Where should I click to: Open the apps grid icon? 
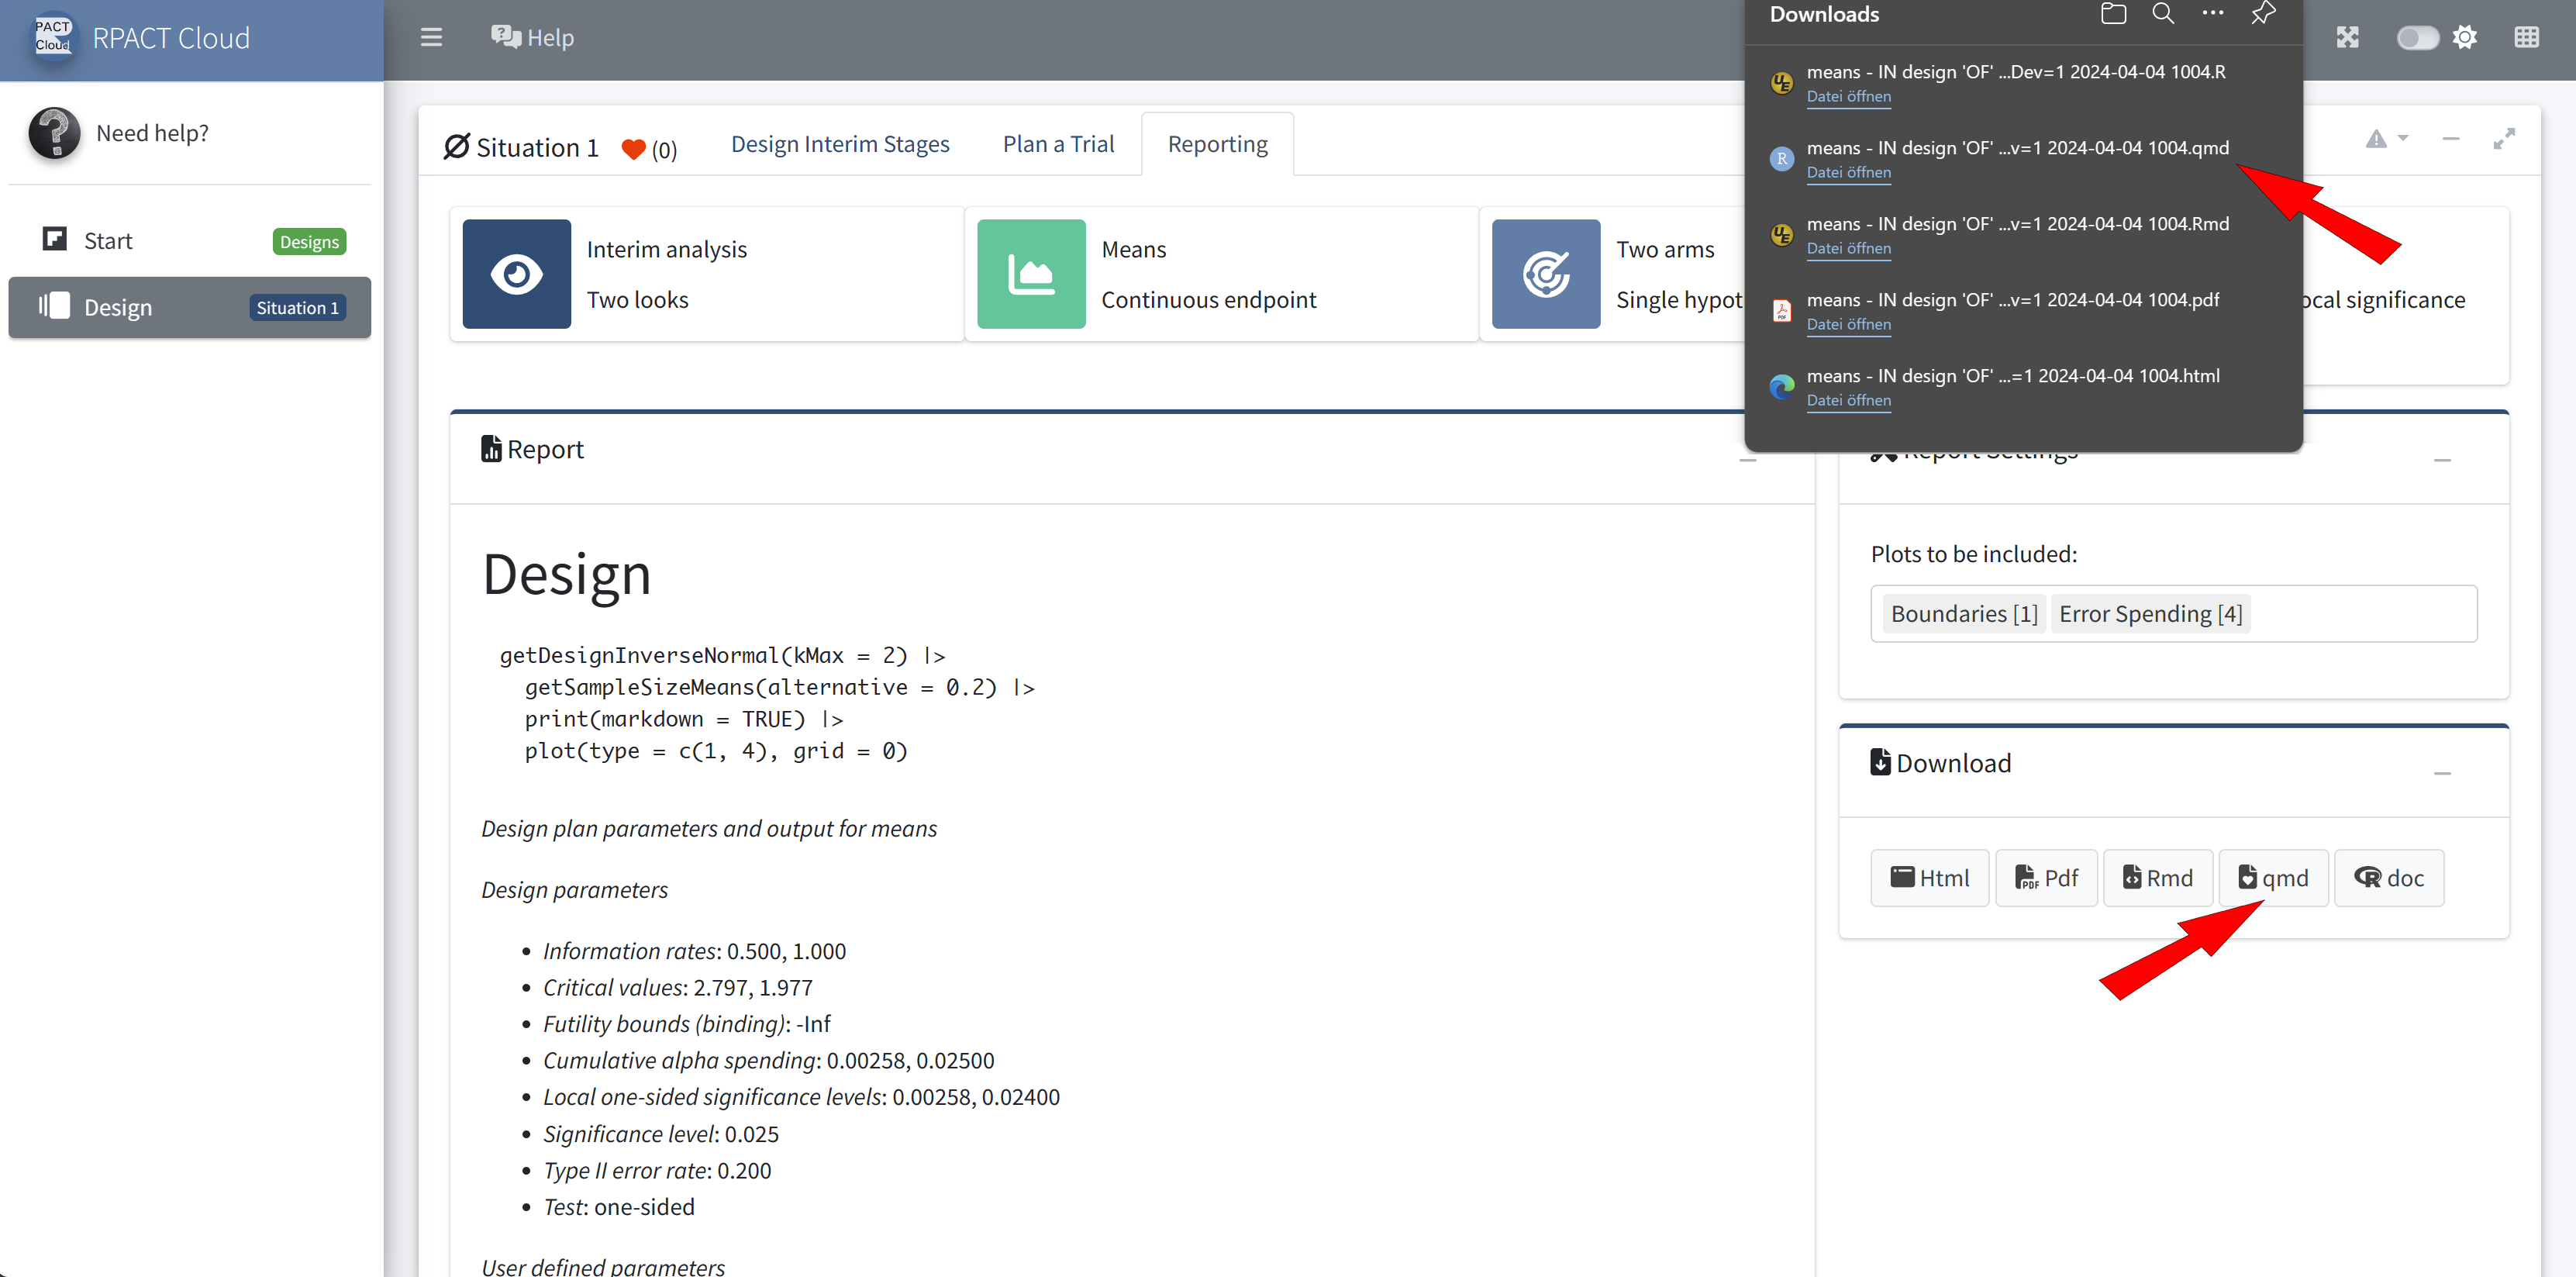point(2526,38)
